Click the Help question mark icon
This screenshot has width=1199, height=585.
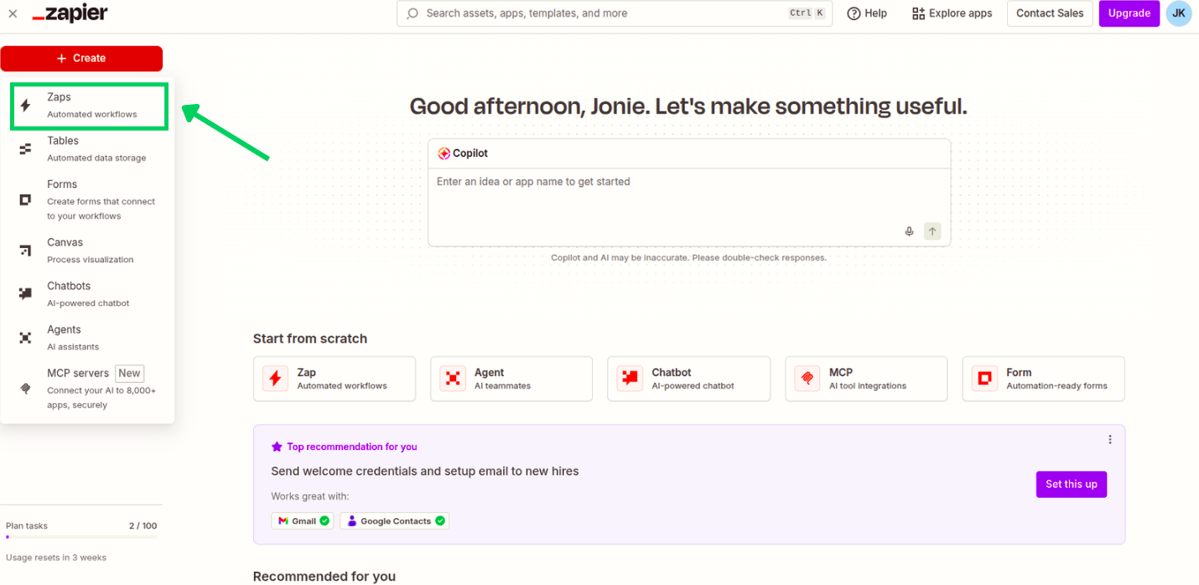[854, 13]
